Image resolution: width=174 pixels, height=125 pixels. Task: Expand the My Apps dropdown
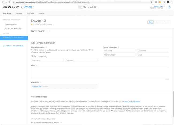(29, 7)
